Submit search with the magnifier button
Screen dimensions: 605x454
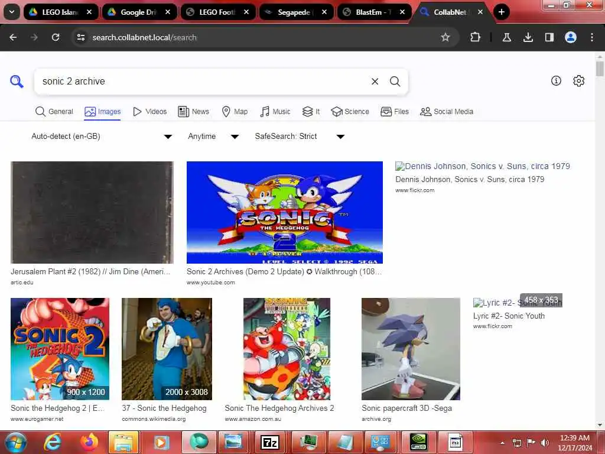pos(395,82)
